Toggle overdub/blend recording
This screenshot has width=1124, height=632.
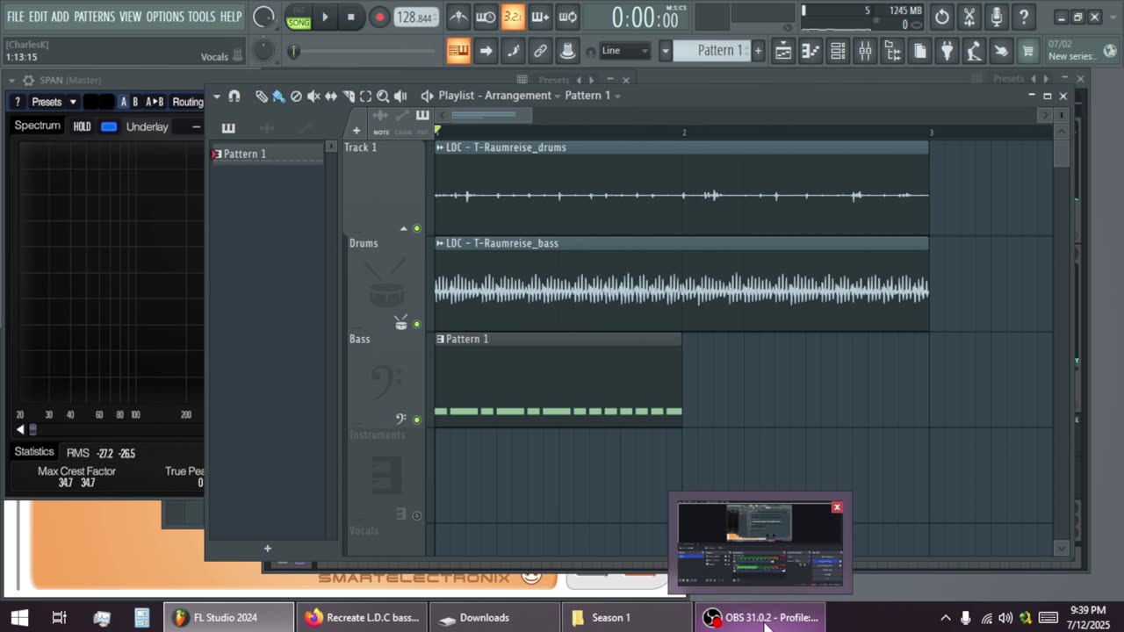pos(540,17)
